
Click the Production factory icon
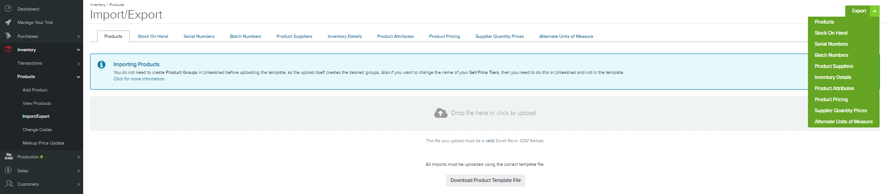(8, 157)
